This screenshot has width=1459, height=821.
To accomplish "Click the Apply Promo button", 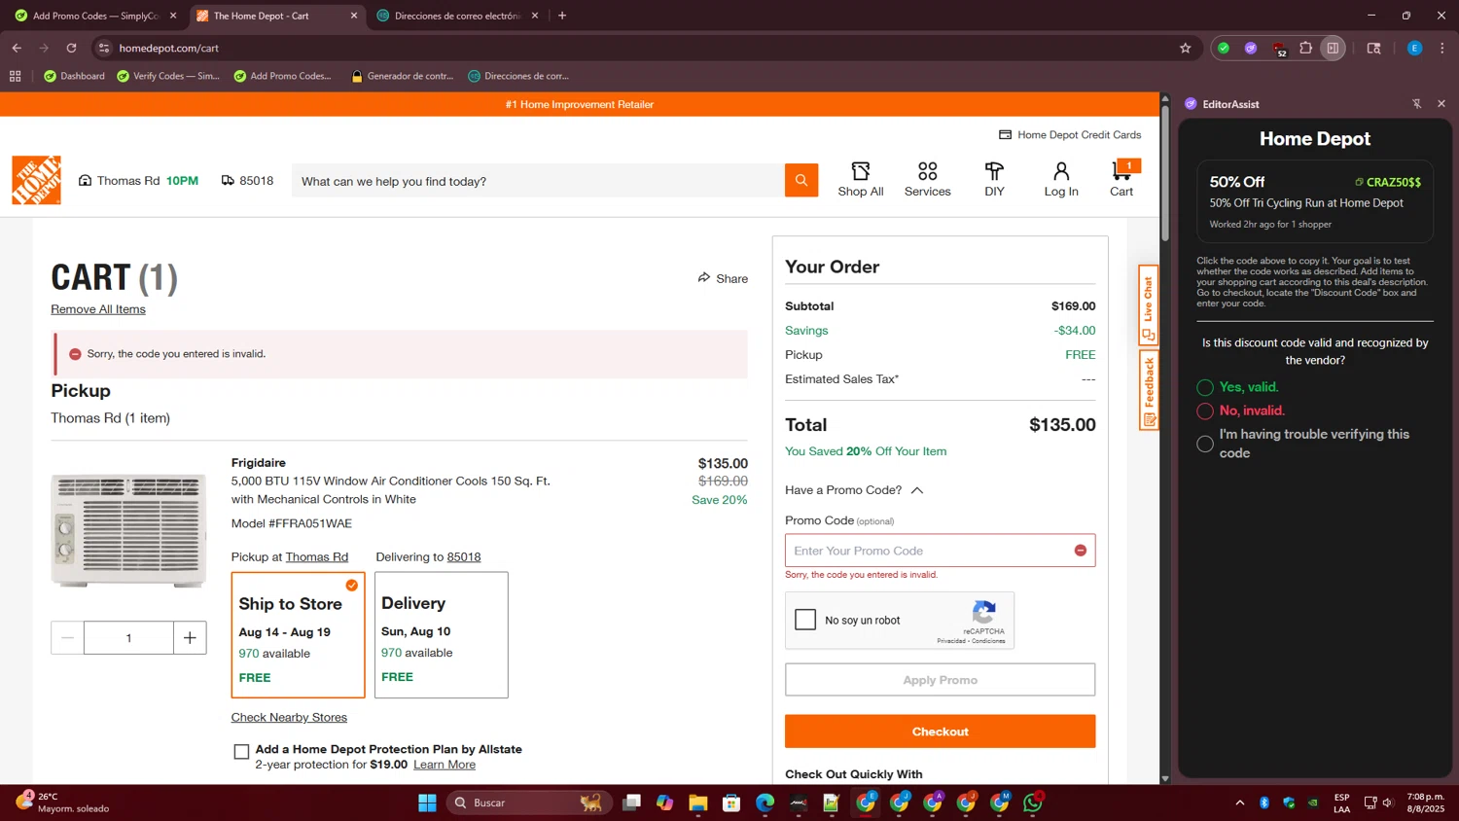I will pyautogui.click(x=940, y=680).
